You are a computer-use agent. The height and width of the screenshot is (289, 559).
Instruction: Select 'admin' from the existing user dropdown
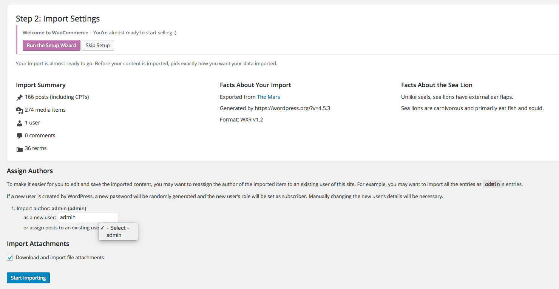114,235
